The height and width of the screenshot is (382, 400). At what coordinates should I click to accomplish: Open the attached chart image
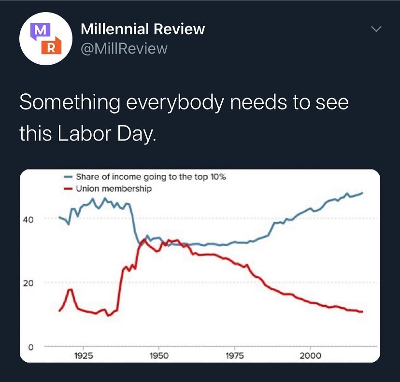pos(200,266)
